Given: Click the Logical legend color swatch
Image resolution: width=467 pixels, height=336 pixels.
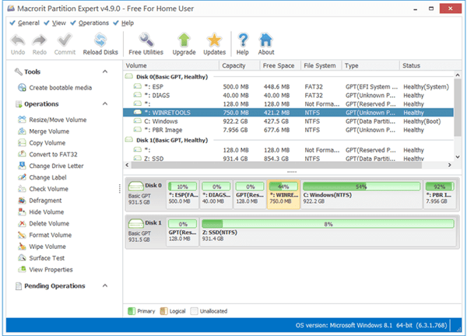Looking at the screenshot, I should pyautogui.click(x=163, y=311).
